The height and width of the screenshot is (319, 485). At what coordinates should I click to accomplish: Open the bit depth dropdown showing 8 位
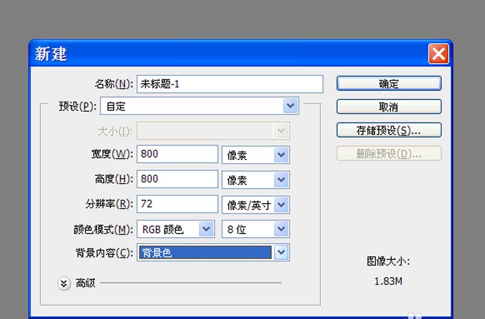pyautogui.click(x=255, y=229)
